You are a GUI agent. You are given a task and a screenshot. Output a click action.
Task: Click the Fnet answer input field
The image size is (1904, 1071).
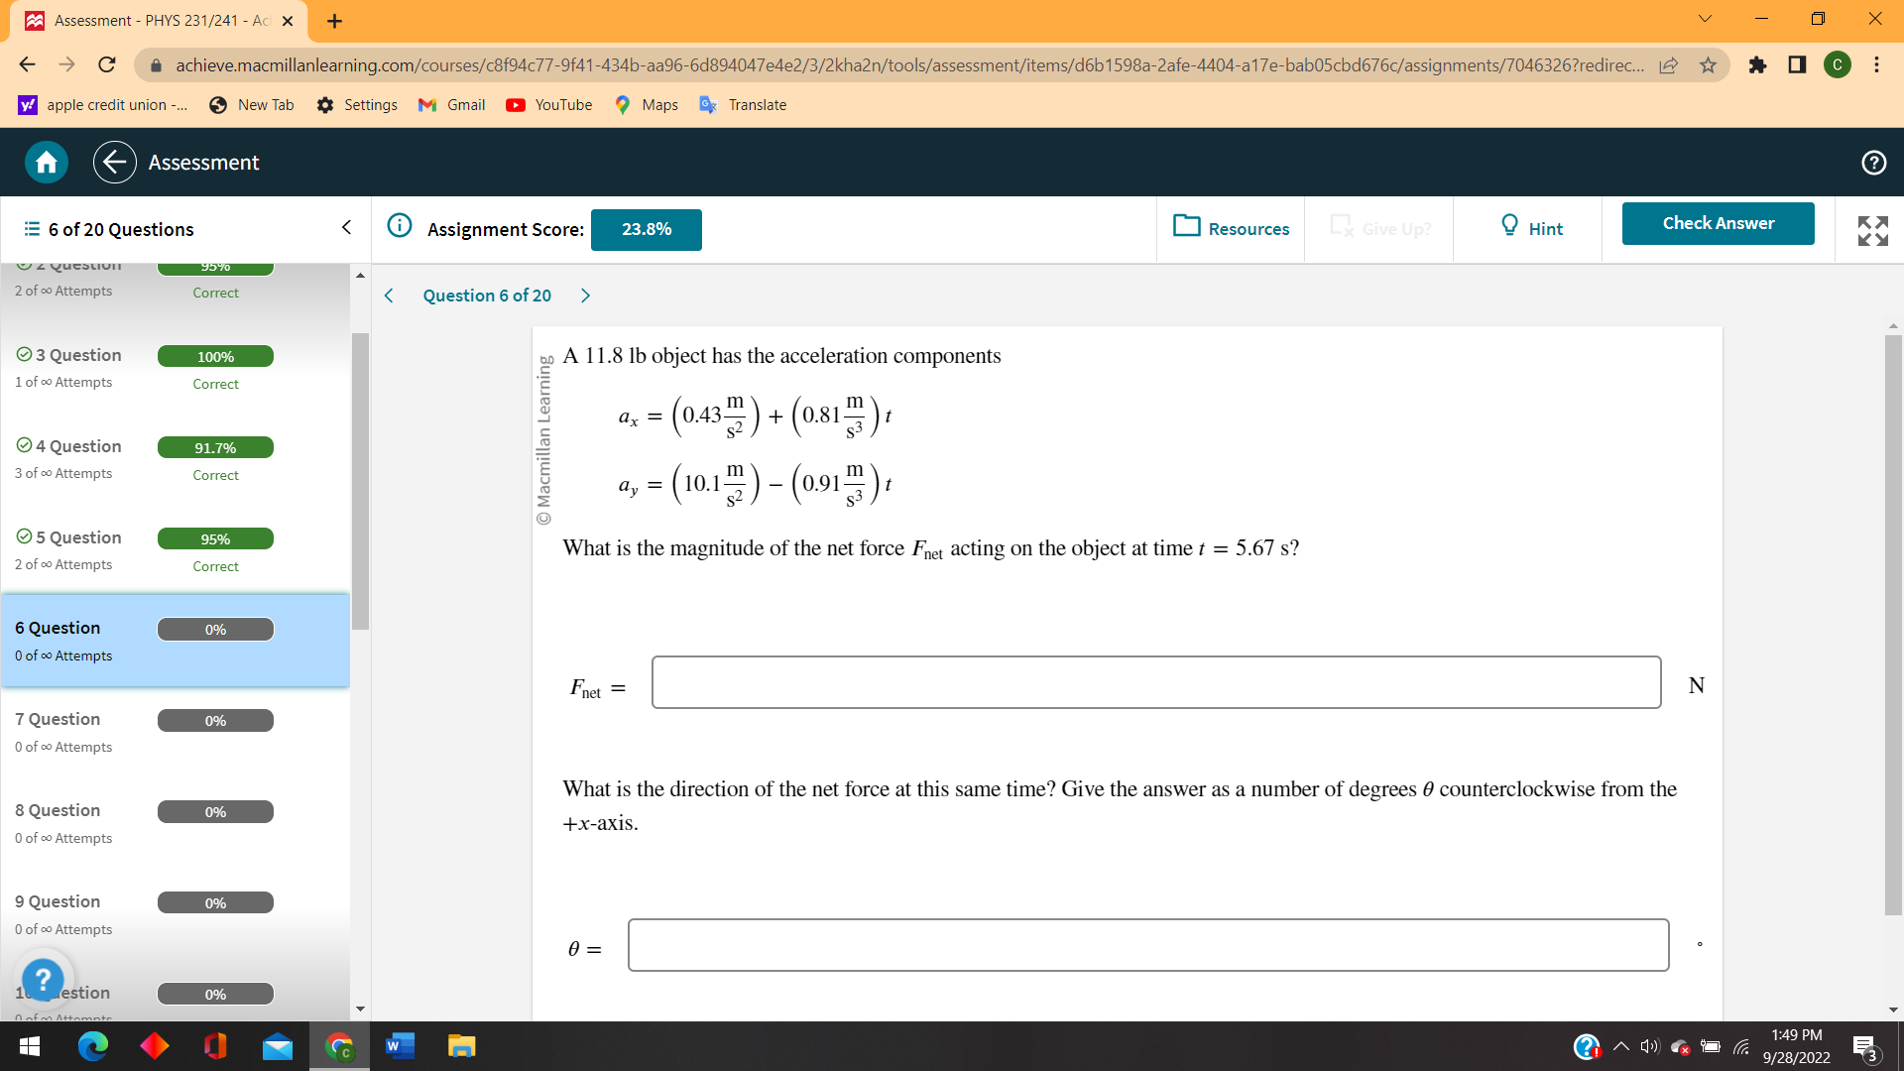tap(1155, 682)
